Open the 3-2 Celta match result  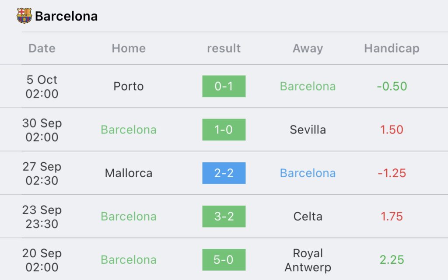(x=224, y=217)
